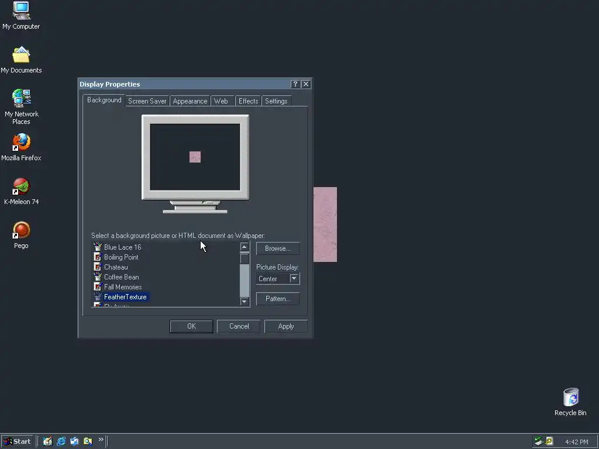599x449 pixels.
Task: Click OK in Display Properties
Action: click(191, 326)
